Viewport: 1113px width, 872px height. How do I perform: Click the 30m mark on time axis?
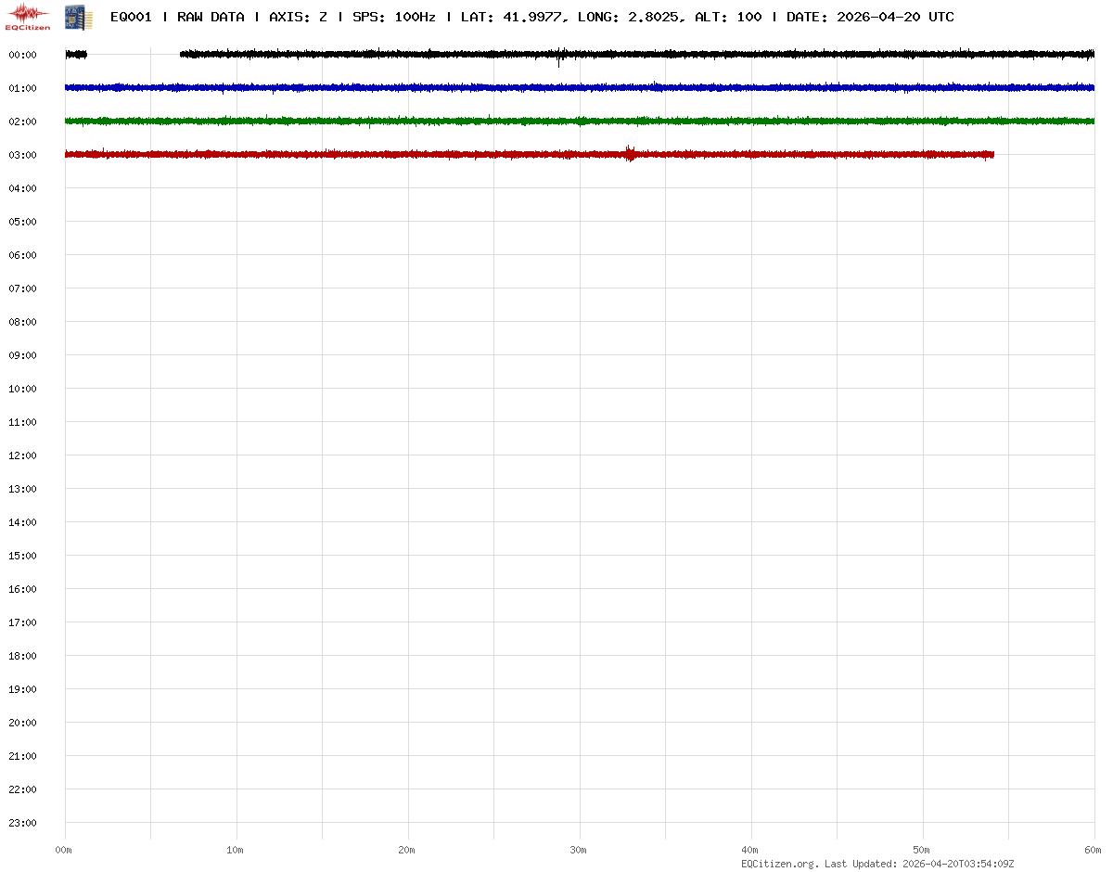[579, 850]
